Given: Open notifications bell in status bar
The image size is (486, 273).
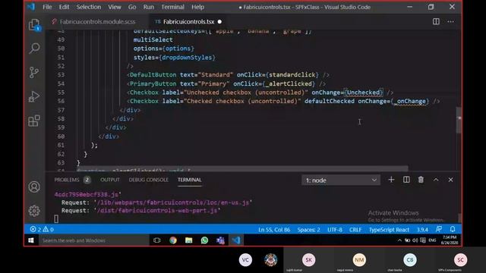Looking at the screenshot, I should point(453,229).
